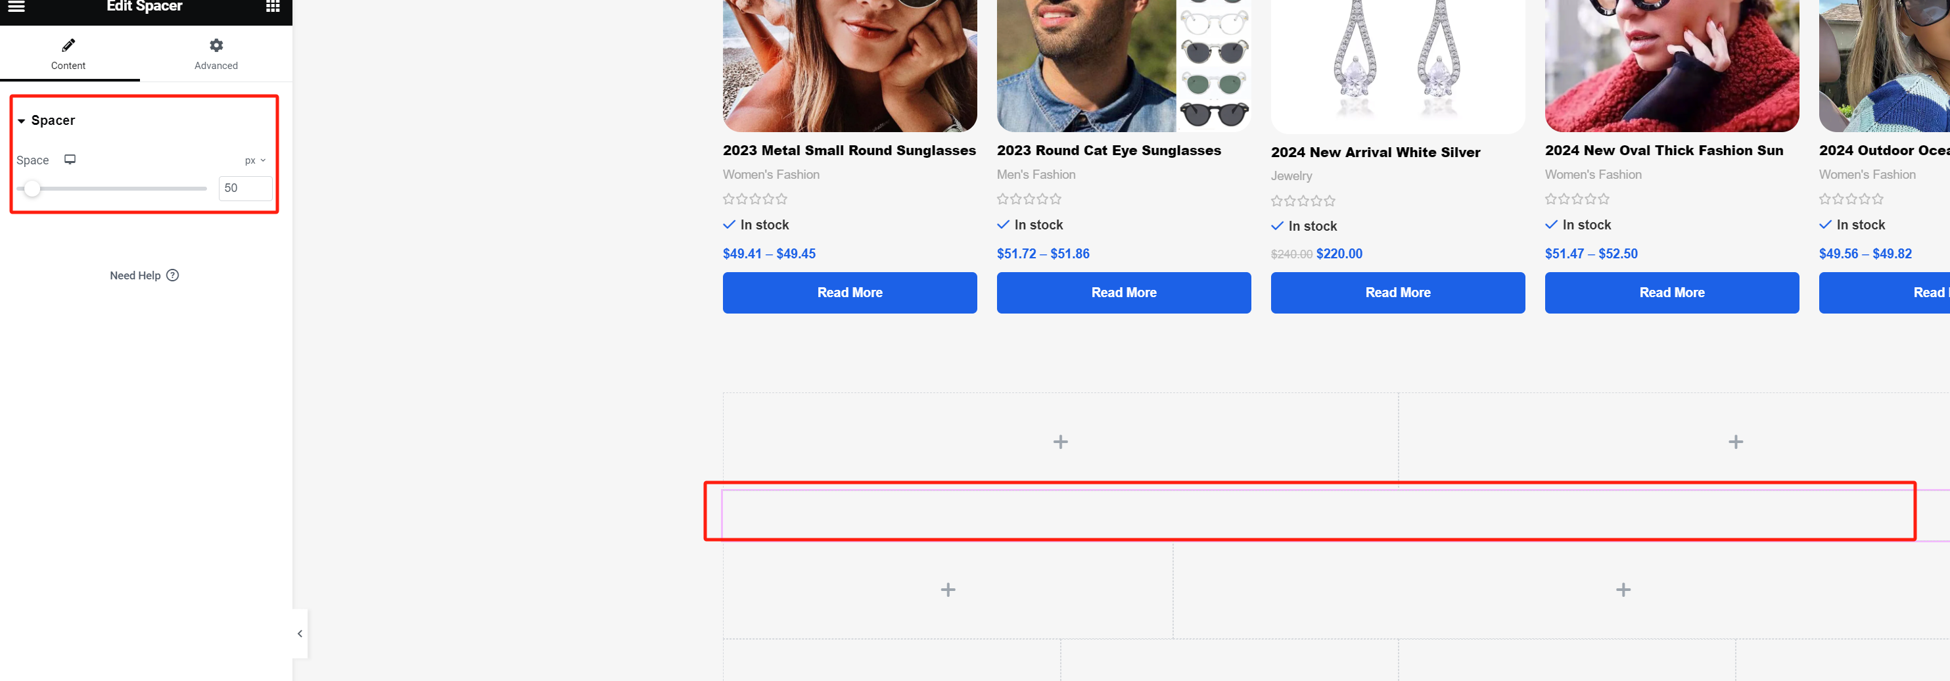Click Read More for Round Cat Eye Sunglasses
This screenshot has height=681, width=1950.
tap(1123, 293)
